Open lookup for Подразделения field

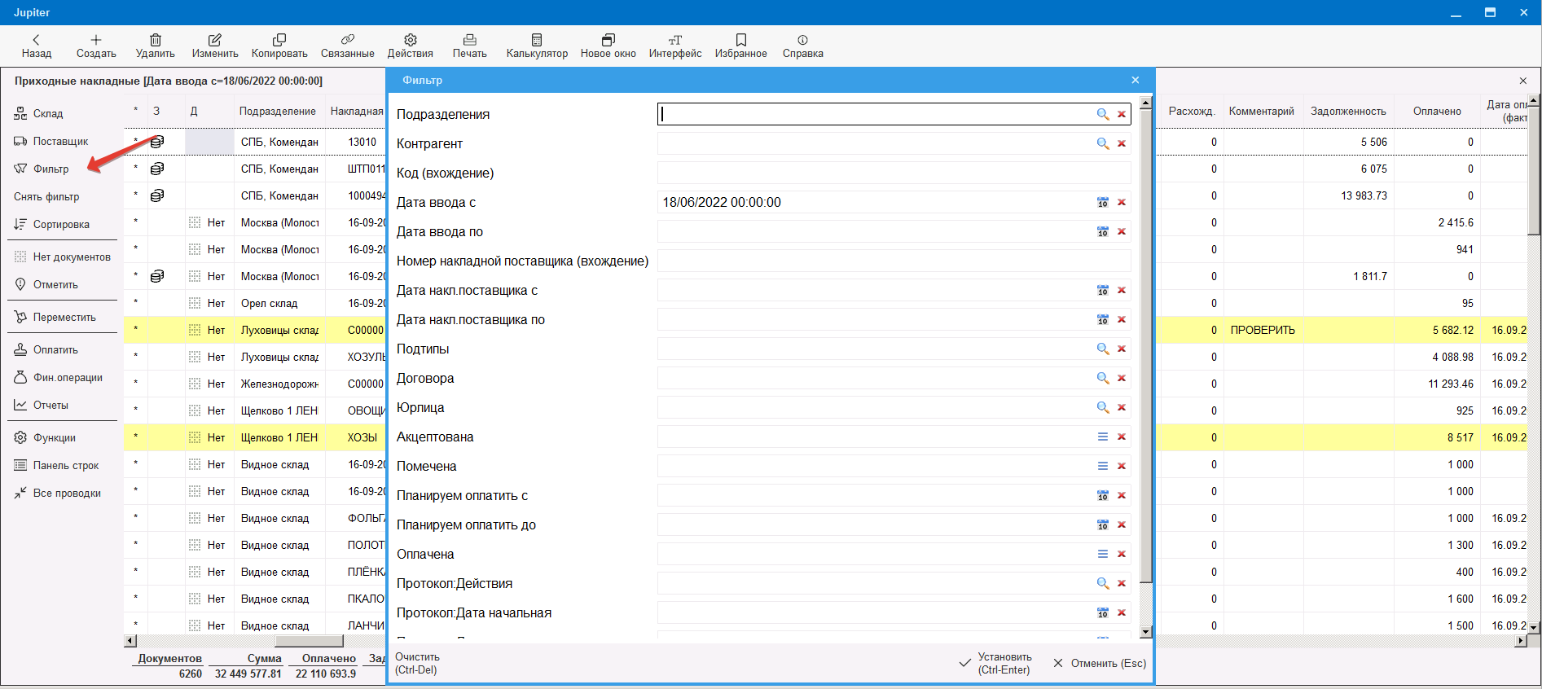1103,114
